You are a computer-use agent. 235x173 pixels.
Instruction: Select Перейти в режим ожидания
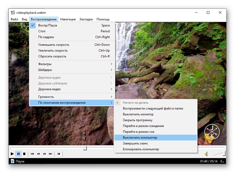pyautogui.click(x=156, y=126)
